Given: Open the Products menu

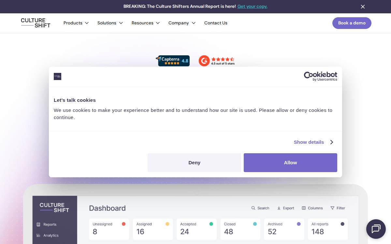Looking at the screenshot, I should [x=73, y=23].
